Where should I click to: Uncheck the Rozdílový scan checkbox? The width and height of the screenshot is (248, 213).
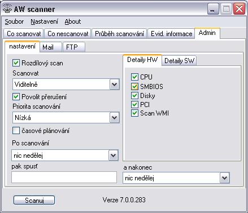coord(16,63)
